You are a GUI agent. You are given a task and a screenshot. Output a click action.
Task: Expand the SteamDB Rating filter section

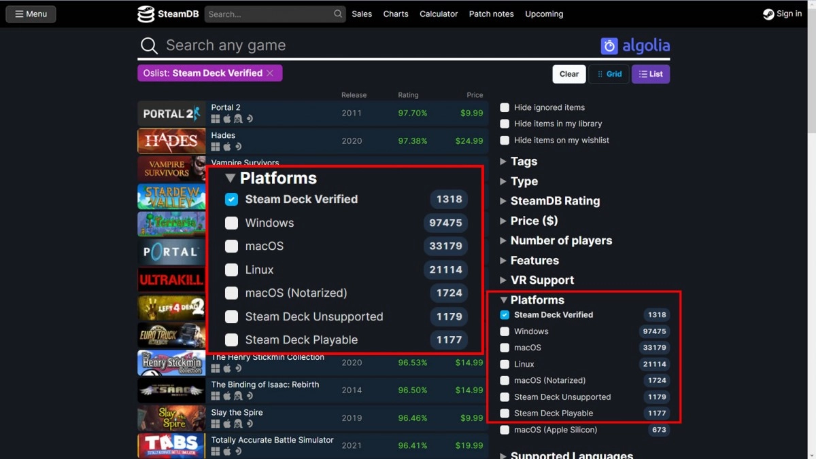550,201
